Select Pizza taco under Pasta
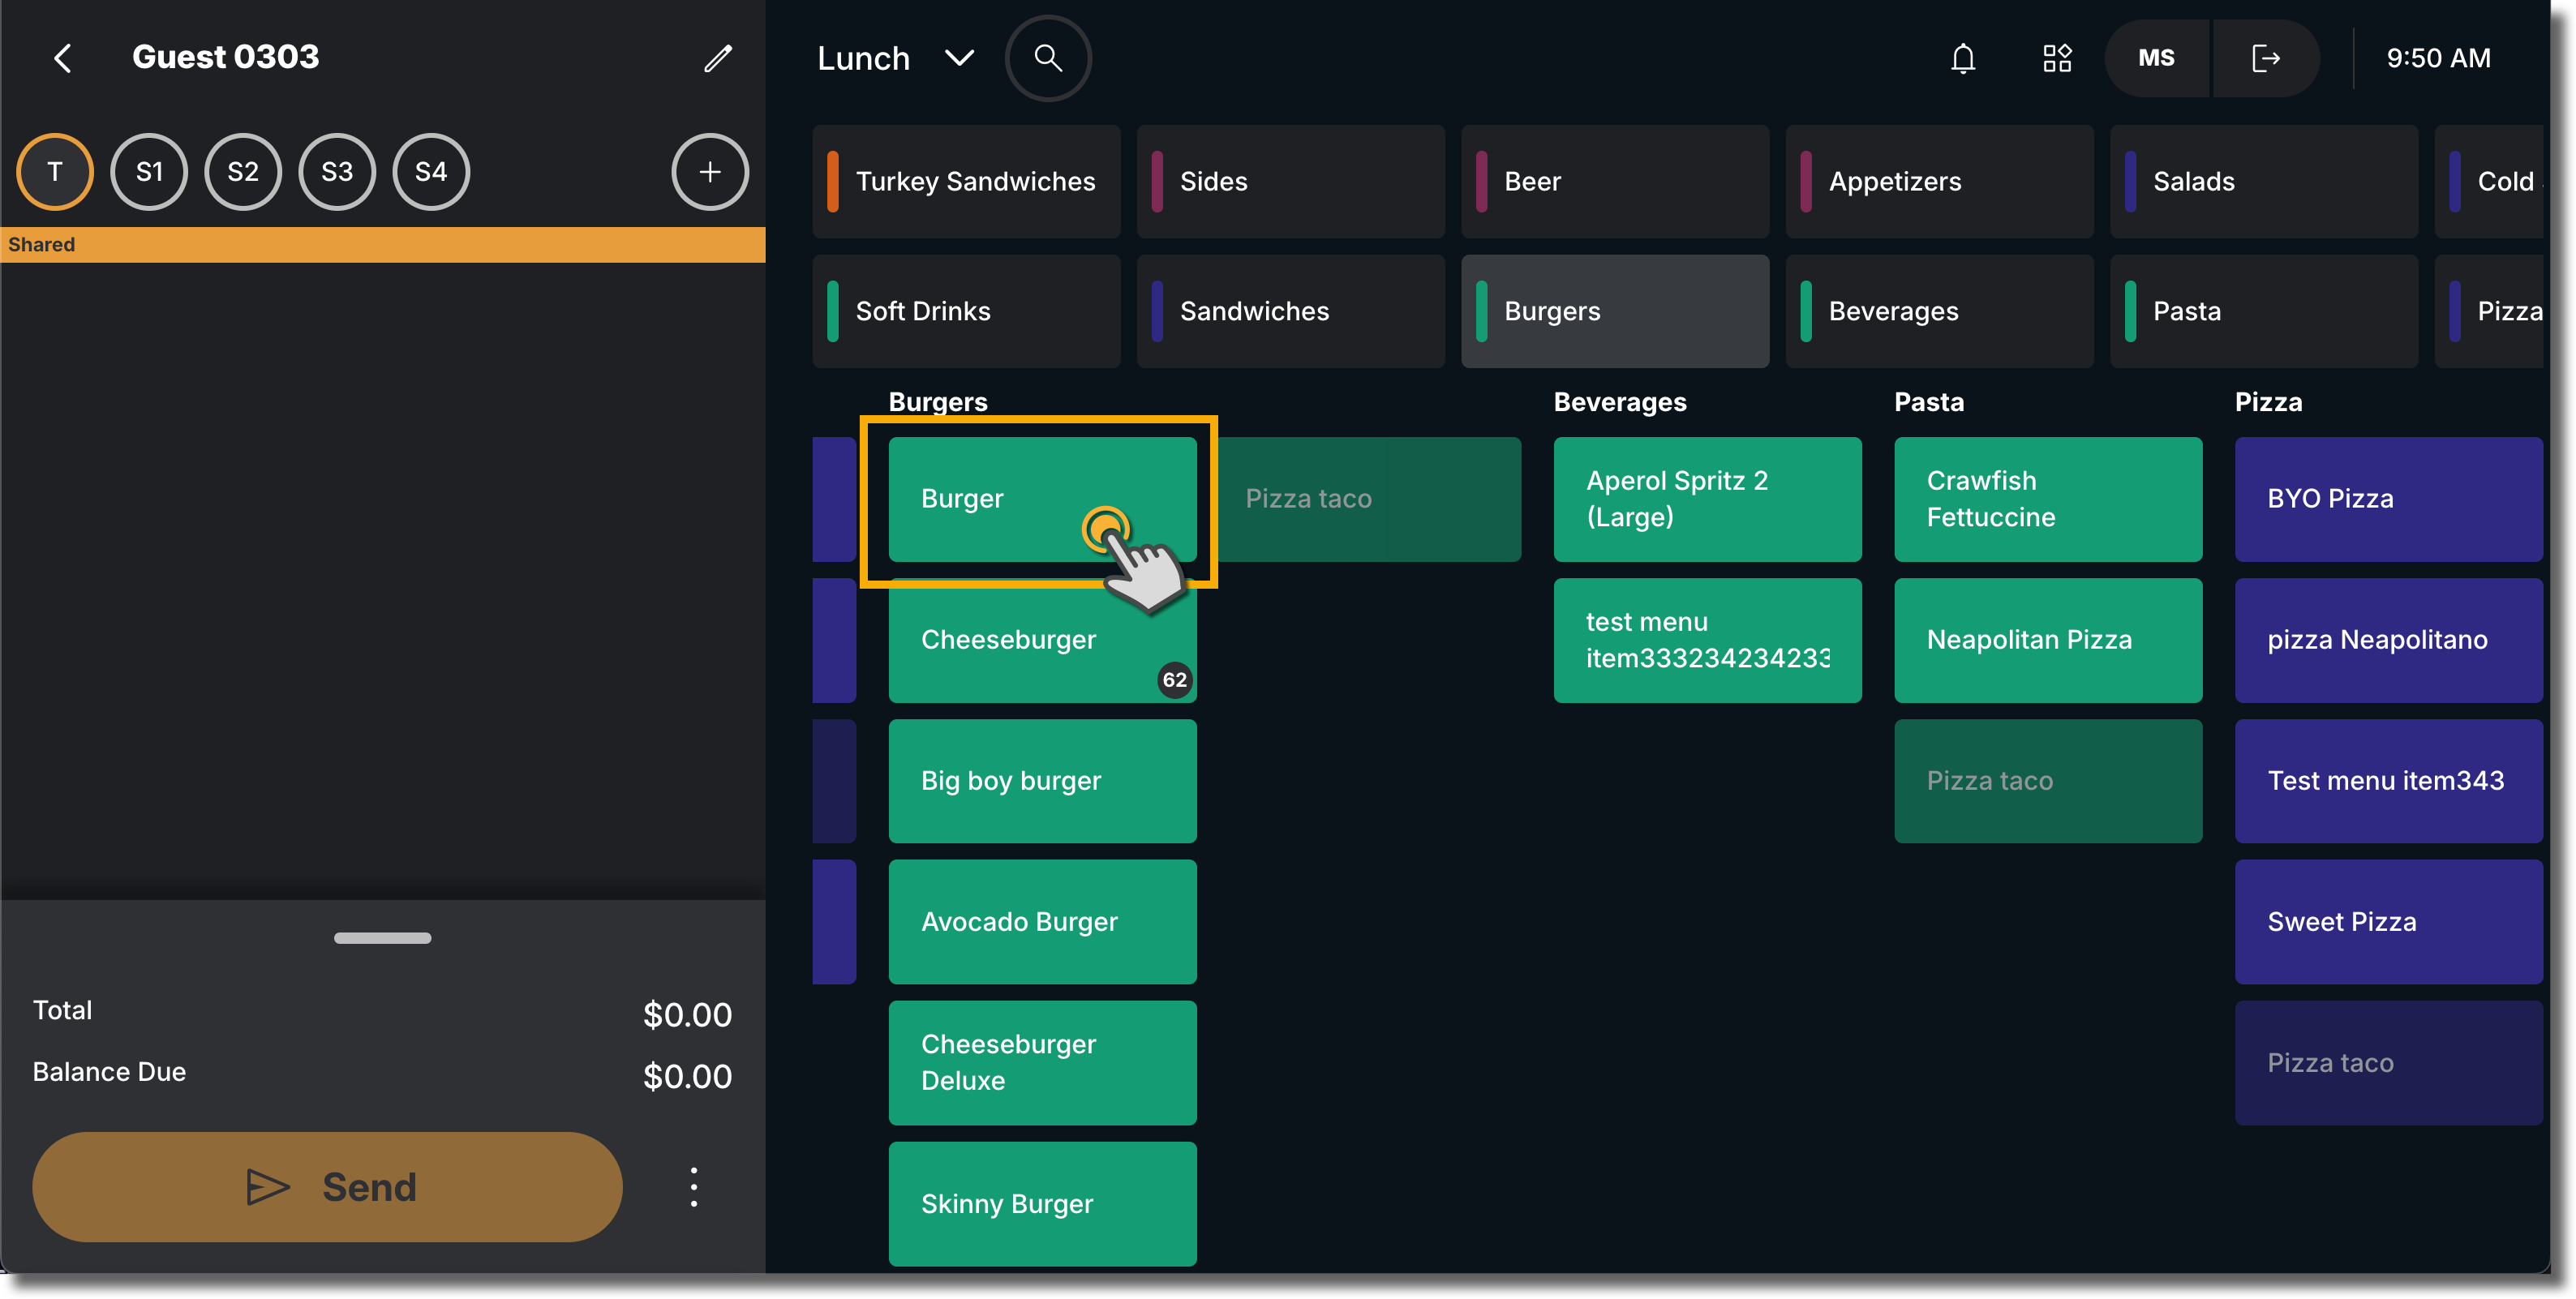Viewport: 2576px width, 1299px height. [x=2048, y=781]
